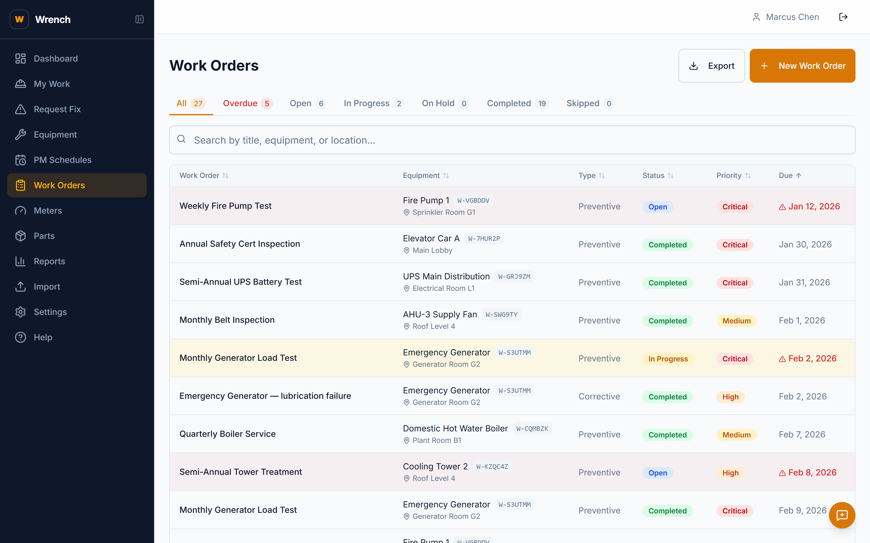Image resolution: width=870 pixels, height=543 pixels.
Task: Sort the table by Type
Action: 602,175
